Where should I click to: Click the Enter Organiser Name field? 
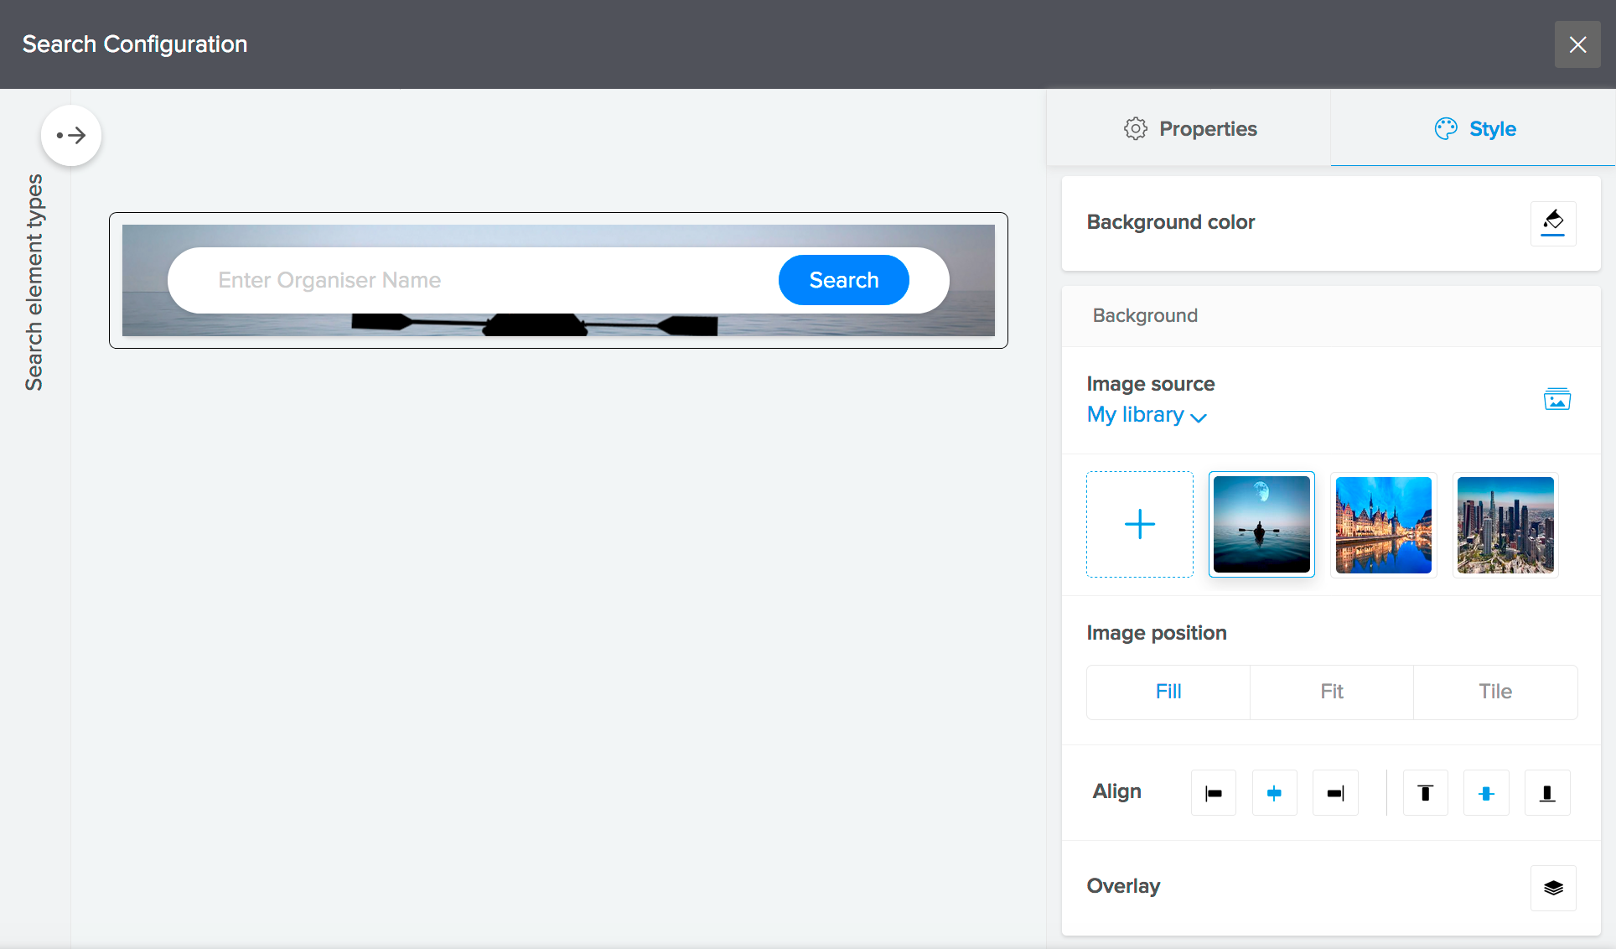469,280
